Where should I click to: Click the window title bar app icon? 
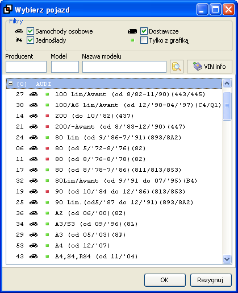[x=7, y=9]
